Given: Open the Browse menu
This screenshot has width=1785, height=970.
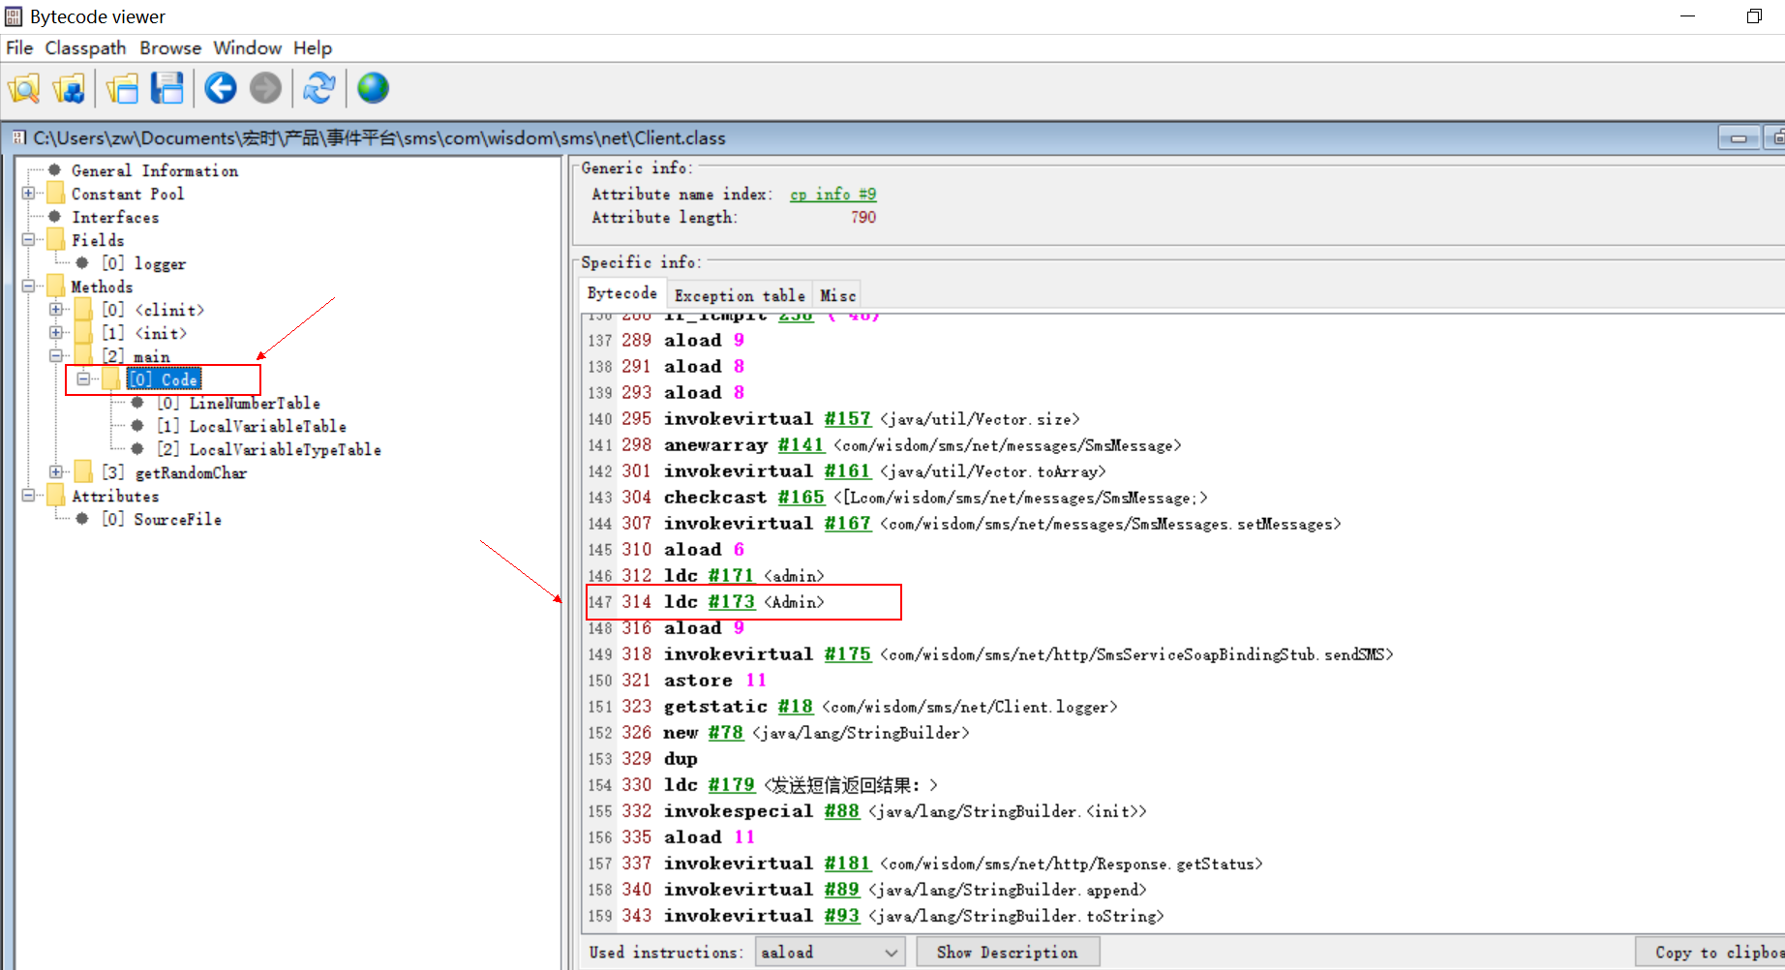Looking at the screenshot, I should [x=170, y=47].
